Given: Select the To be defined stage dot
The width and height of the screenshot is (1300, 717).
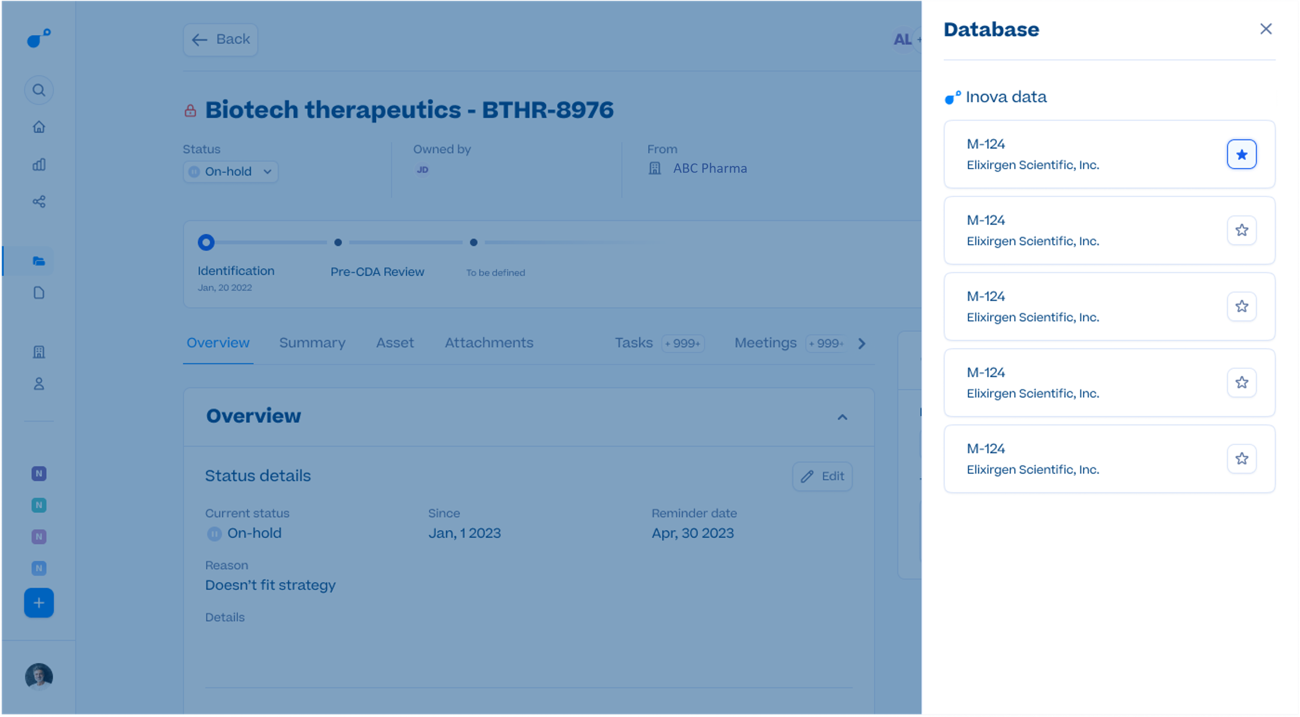Looking at the screenshot, I should [x=473, y=243].
